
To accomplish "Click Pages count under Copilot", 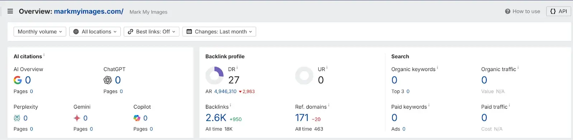I will coord(151,129).
